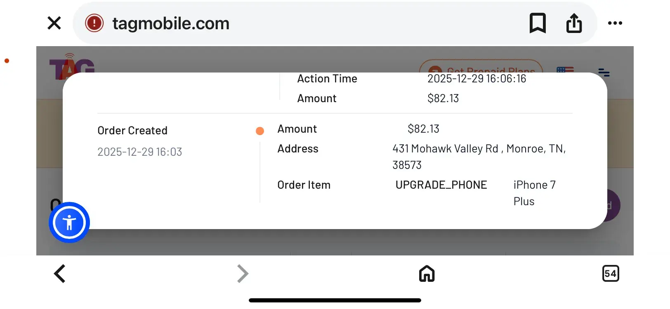The height and width of the screenshot is (309, 670).
Task: Open the share sheet icon
Action: pos(574,23)
